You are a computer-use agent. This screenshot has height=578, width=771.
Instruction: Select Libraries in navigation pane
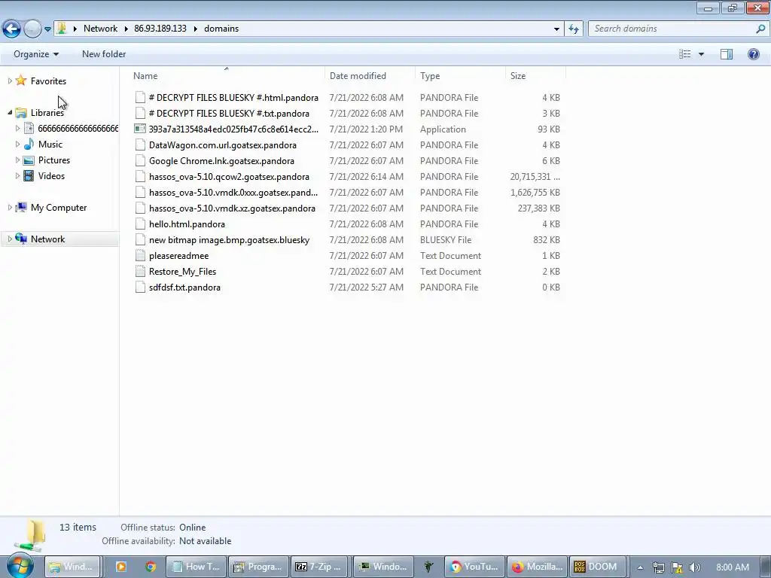pos(47,113)
